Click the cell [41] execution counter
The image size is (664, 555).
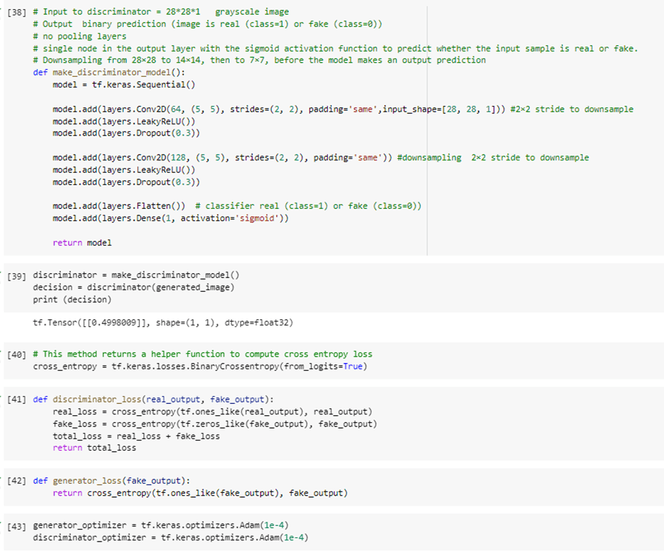(16, 400)
